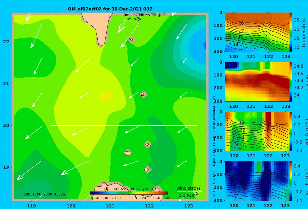
Task: Click the 'adj. sea level anomaly (cm)' label
Action: tap(128, 189)
